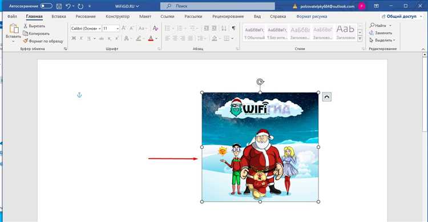Toggle the paragraph marks pilcrow icon
Screen dimensions: 428x222
[233, 28]
